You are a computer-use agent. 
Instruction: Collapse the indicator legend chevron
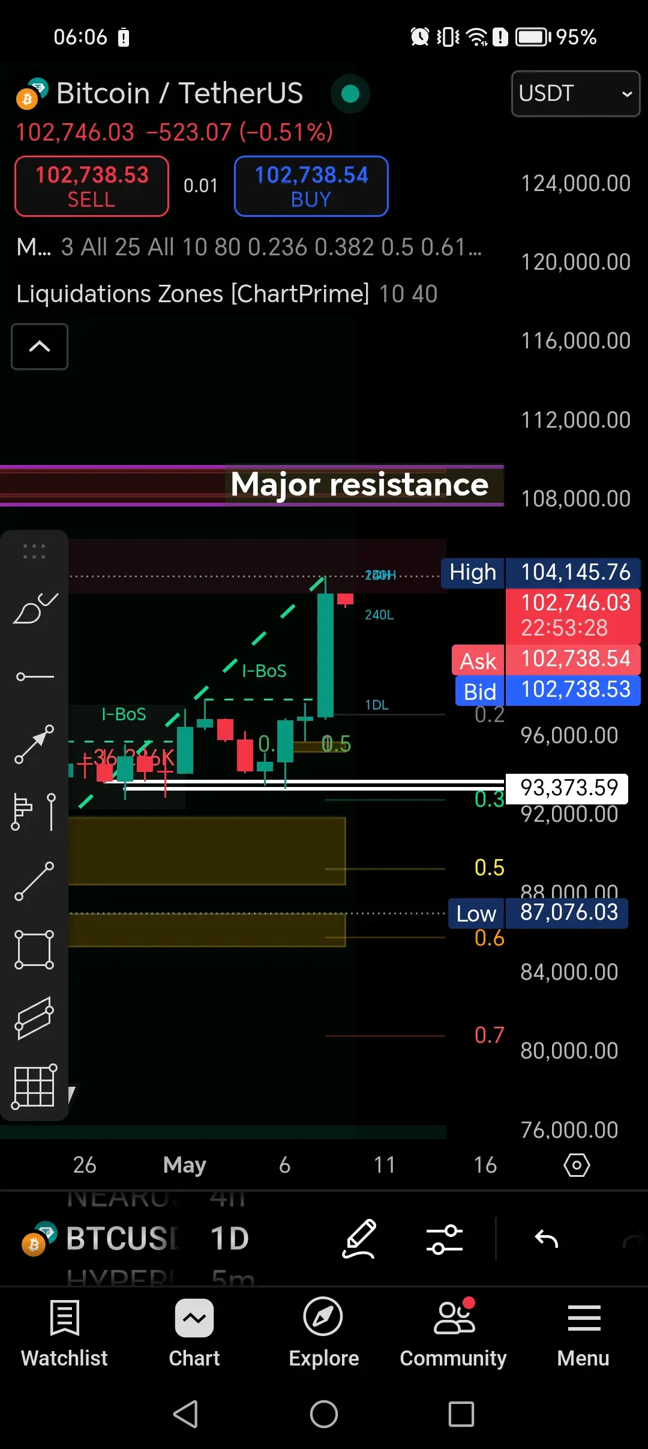click(40, 347)
